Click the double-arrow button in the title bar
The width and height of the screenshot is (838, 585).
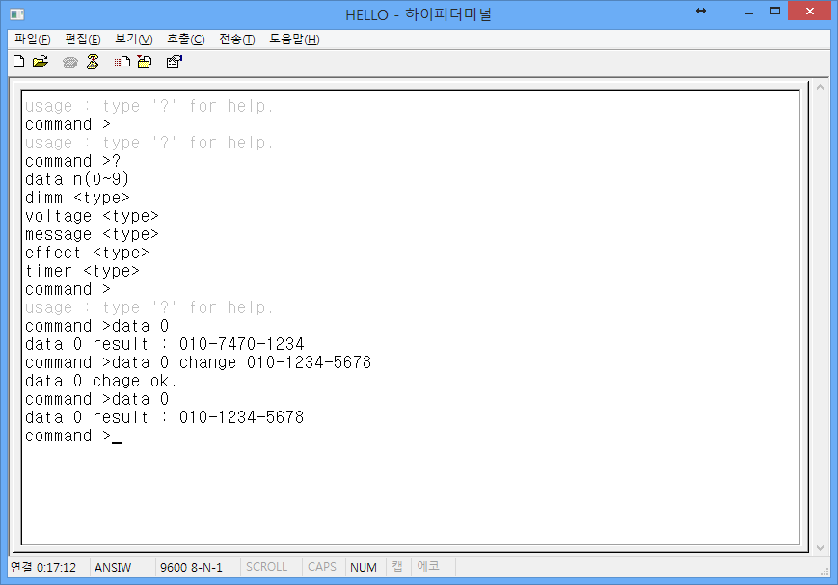click(x=701, y=12)
